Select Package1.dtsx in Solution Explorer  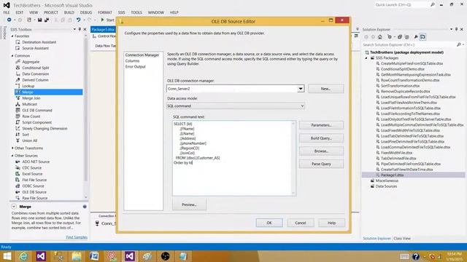392,175
